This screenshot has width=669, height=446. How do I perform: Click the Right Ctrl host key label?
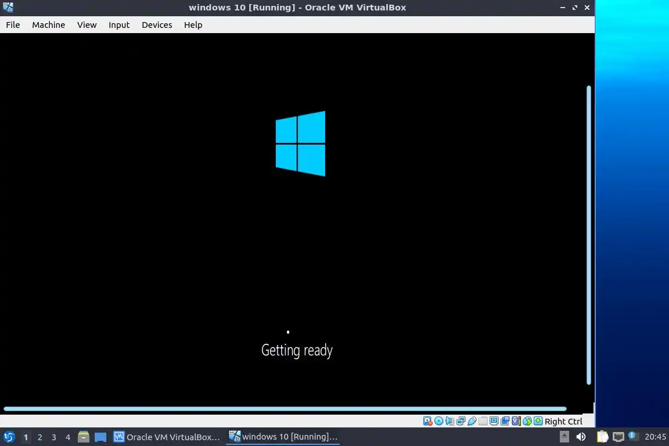[x=563, y=421]
